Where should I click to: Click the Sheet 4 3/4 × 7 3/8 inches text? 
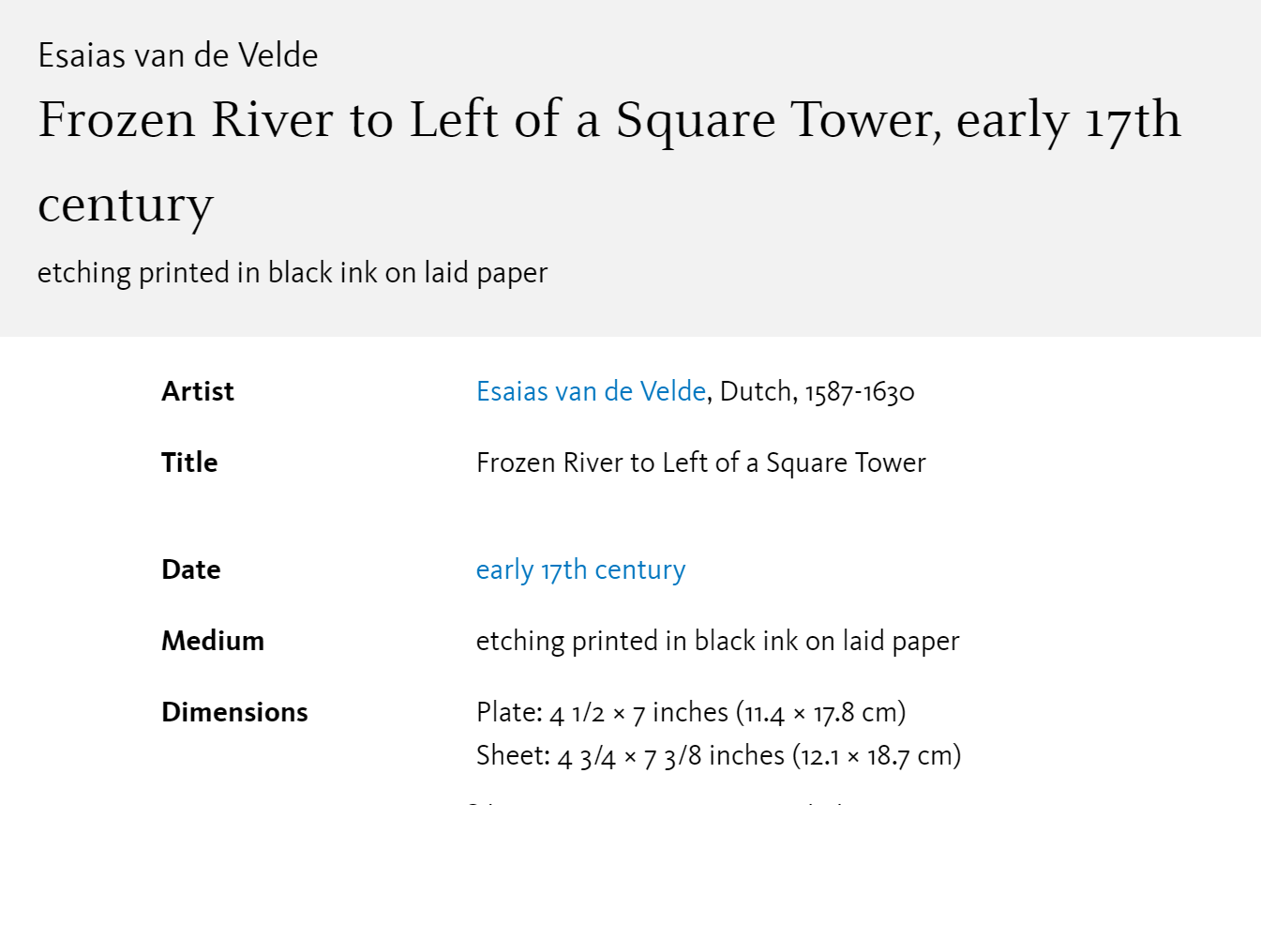pos(630,755)
